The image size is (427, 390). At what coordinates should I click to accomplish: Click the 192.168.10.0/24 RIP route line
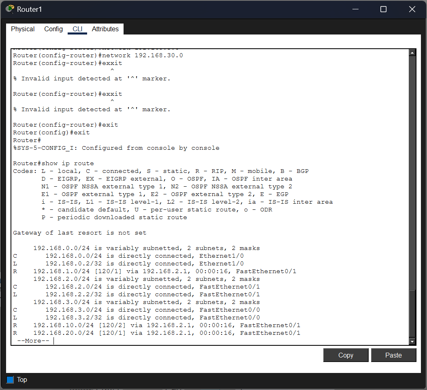click(x=157, y=325)
